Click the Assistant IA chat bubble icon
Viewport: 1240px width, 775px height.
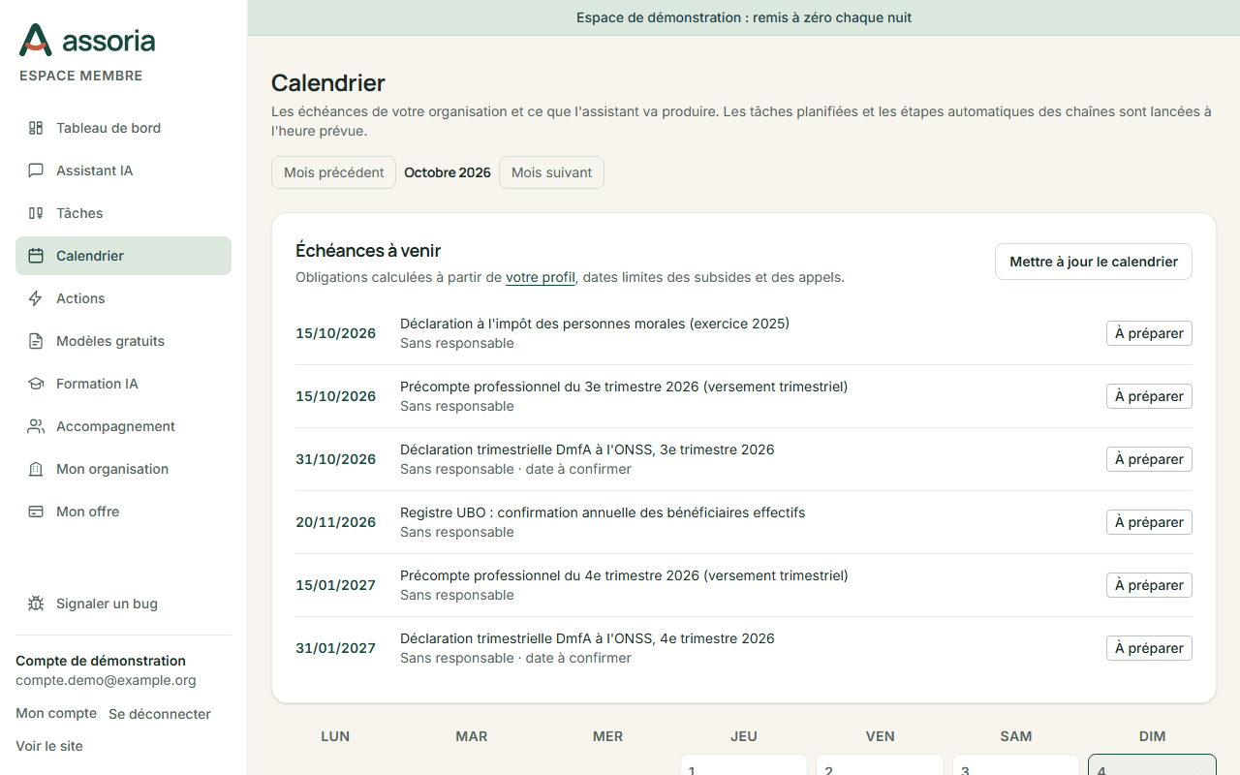pos(36,170)
